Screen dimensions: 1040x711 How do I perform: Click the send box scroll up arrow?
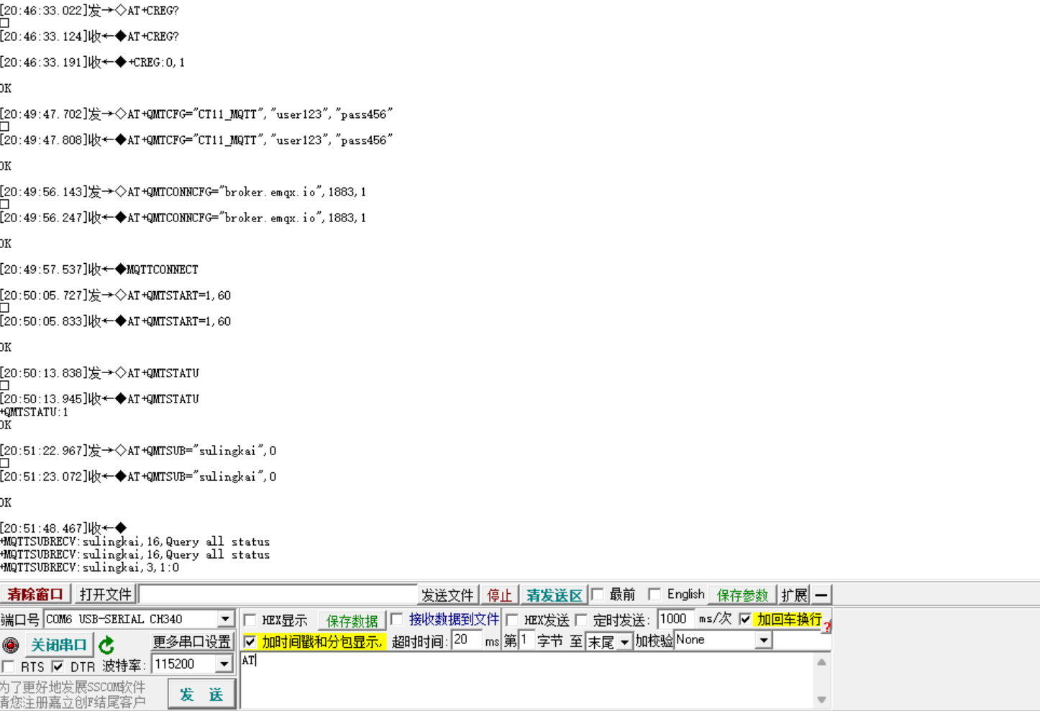pyautogui.click(x=821, y=662)
